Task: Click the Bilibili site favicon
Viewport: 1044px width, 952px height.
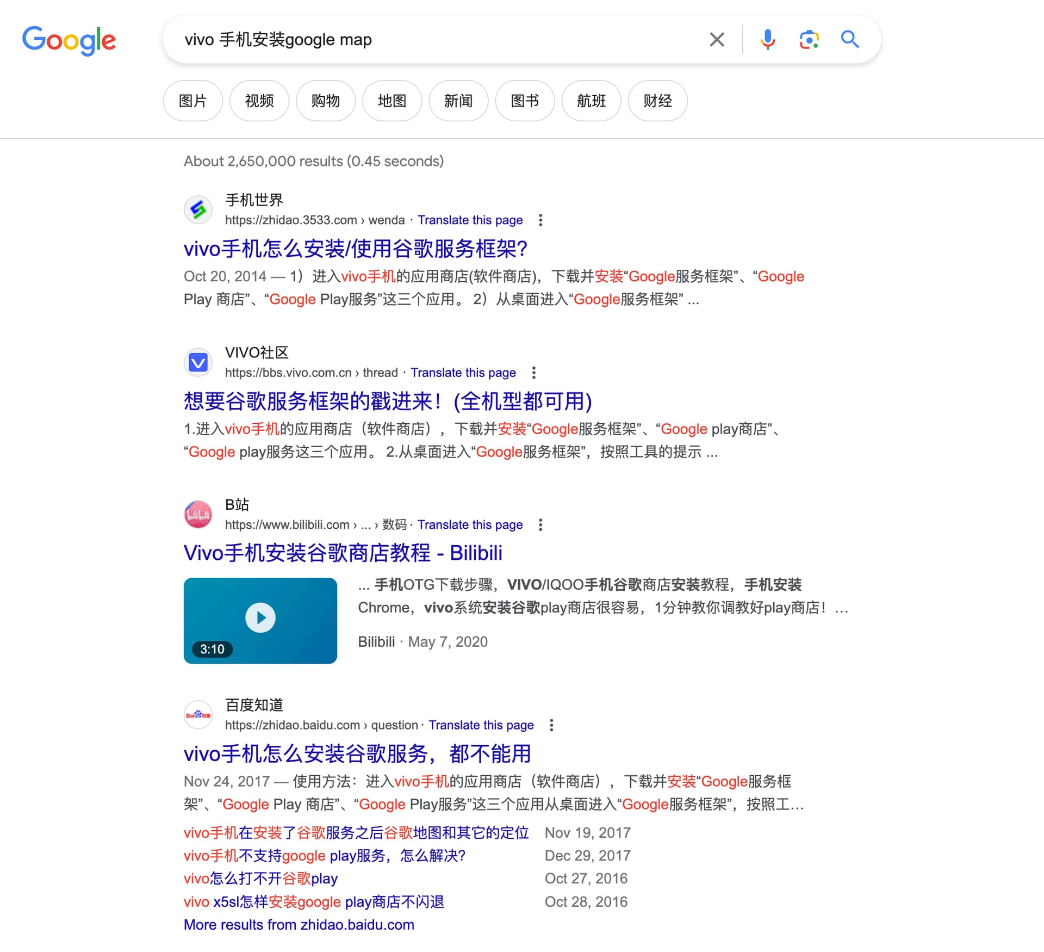Action: click(198, 514)
